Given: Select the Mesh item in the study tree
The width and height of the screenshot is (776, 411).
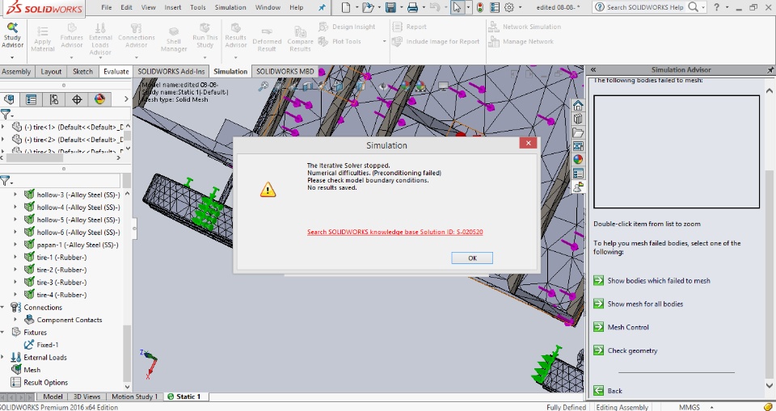Looking at the screenshot, I should pos(32,370).
